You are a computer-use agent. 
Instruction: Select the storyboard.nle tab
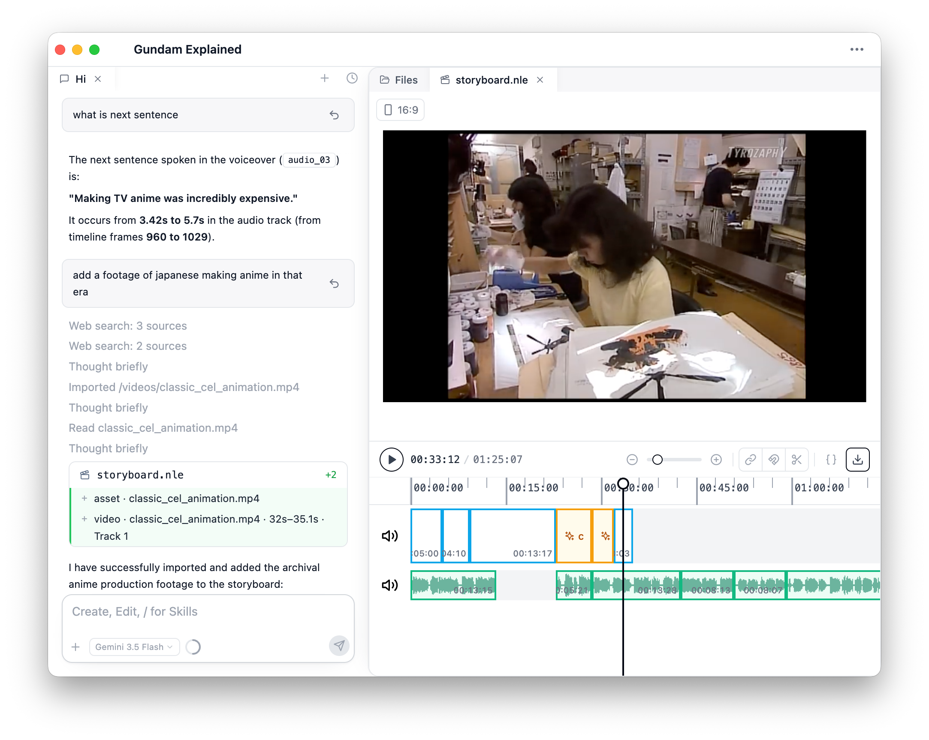pyautogui.click(x=491, y=80)
